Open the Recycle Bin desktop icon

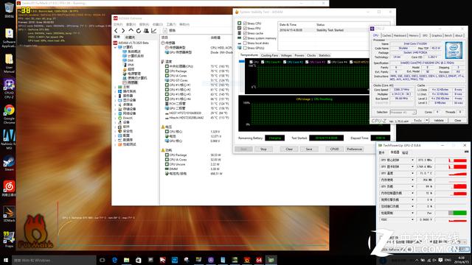pos(9,10)
